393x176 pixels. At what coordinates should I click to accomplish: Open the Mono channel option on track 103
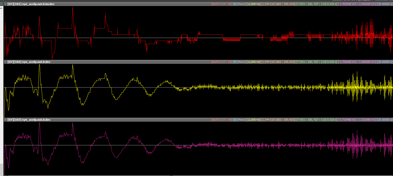click(241, 120)
